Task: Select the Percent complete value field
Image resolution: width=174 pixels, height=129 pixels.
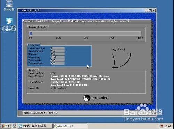Action: (x=57, y=48)
